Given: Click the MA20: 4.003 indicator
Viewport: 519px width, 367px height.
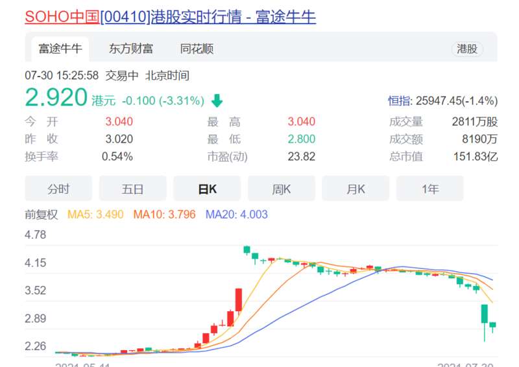Looking at the screenshot, I should click(x=236, y=215).
